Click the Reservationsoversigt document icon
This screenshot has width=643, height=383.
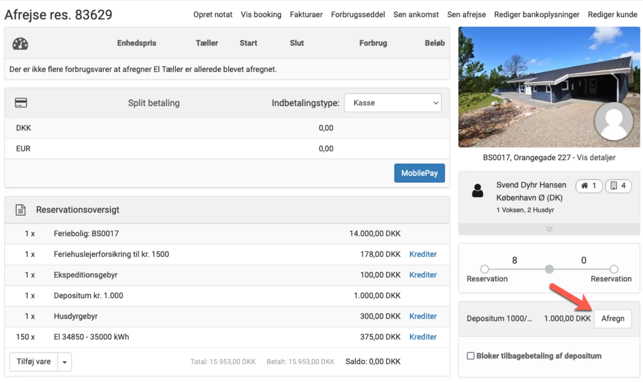click(20, 210)
